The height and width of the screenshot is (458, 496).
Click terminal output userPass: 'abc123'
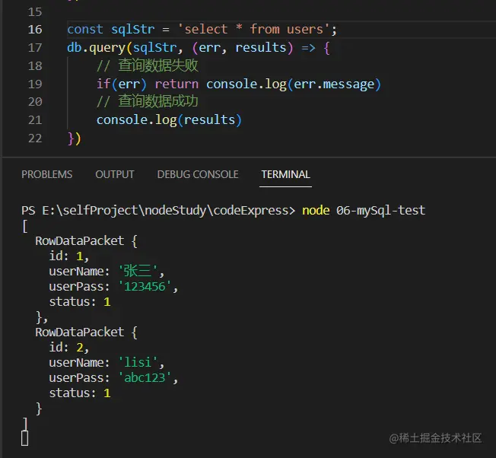pos(113,378)
